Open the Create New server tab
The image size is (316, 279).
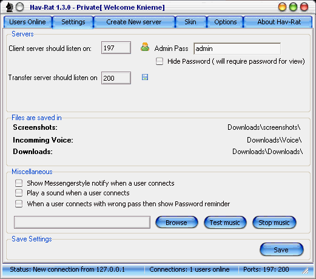(x=134, y=22)
